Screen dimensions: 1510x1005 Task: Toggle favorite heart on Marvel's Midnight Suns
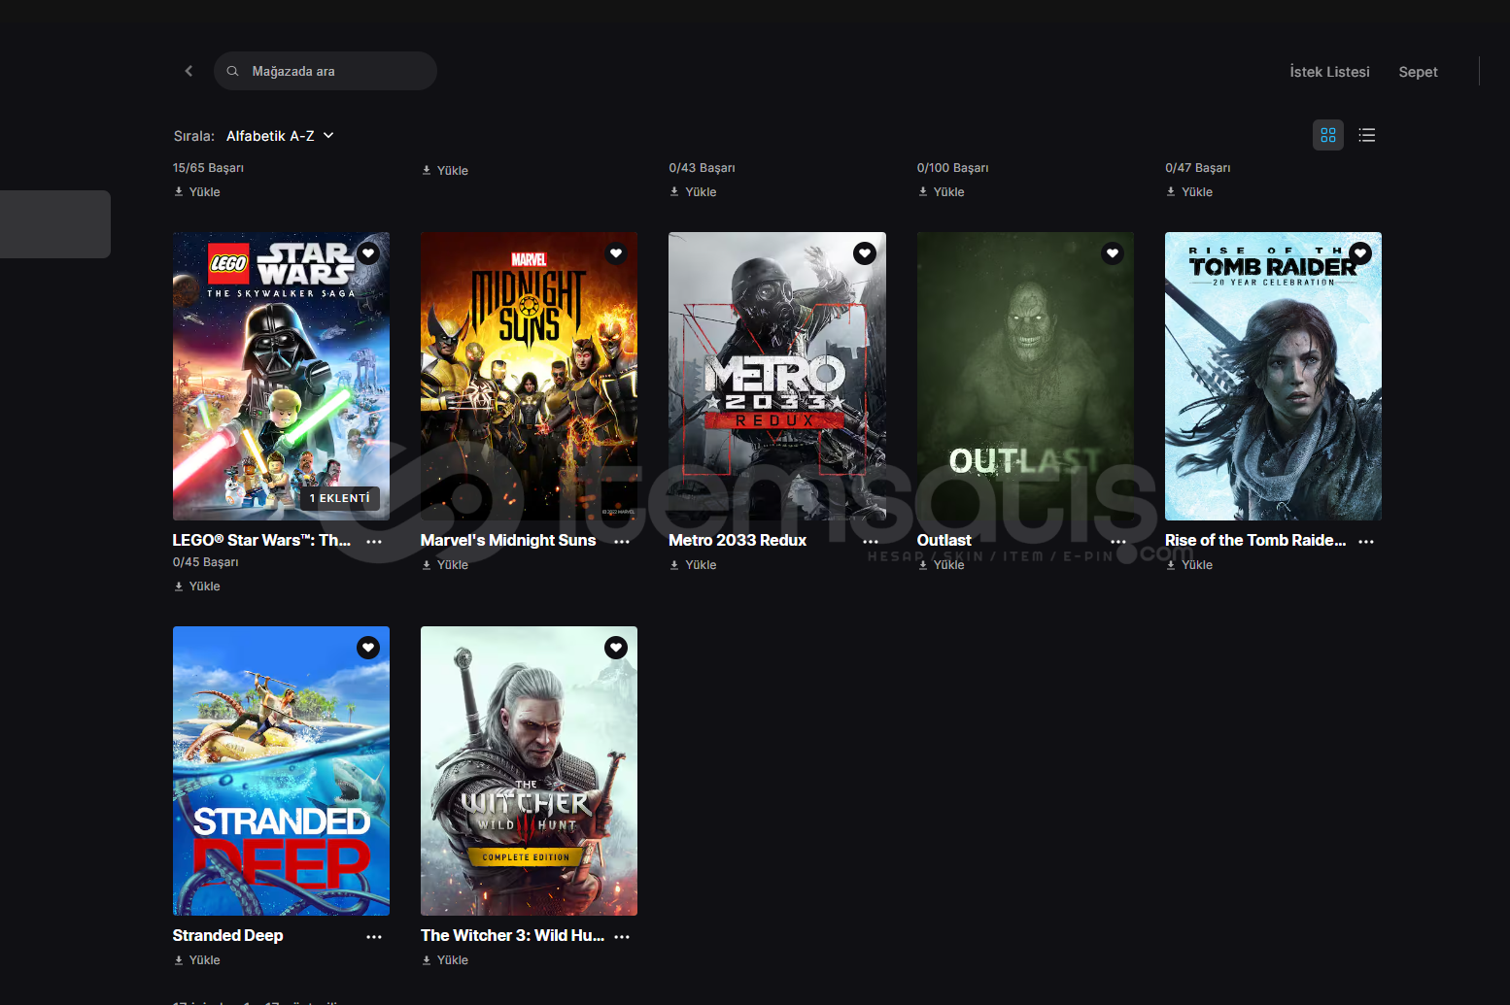pyautogui.click(x=616, y=253)
